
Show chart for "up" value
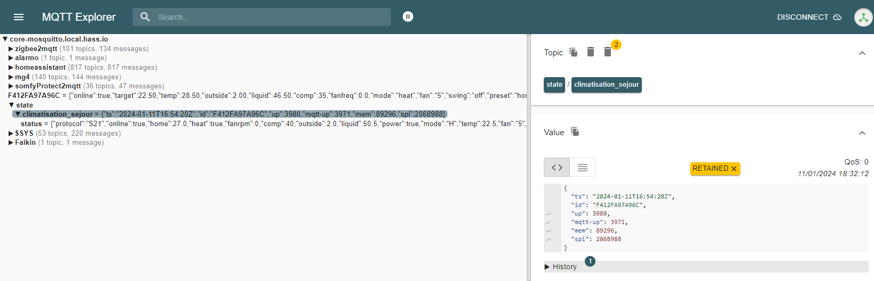point(549,214)
